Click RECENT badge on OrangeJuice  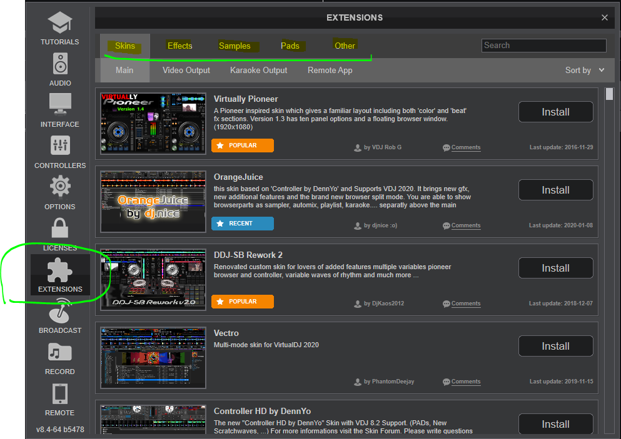click(x=243, y=224)
